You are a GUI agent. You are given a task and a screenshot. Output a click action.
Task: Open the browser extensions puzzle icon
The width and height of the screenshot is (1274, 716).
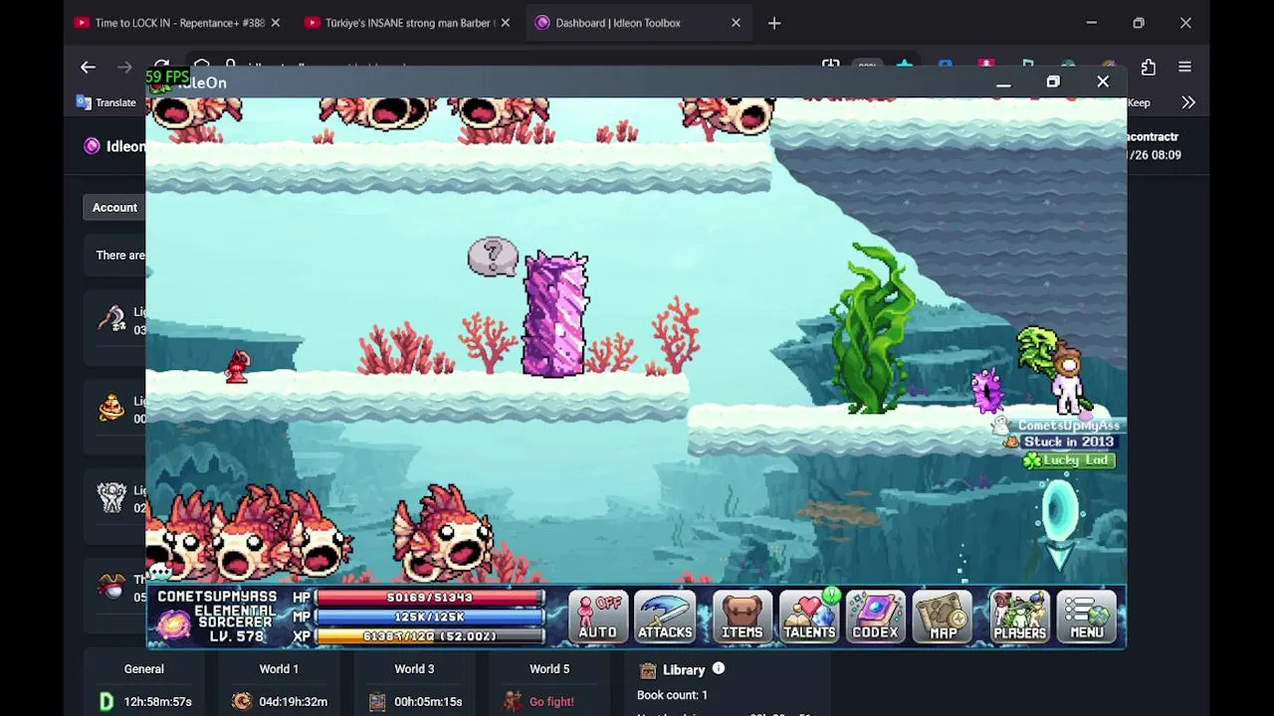click(1149, 67)
